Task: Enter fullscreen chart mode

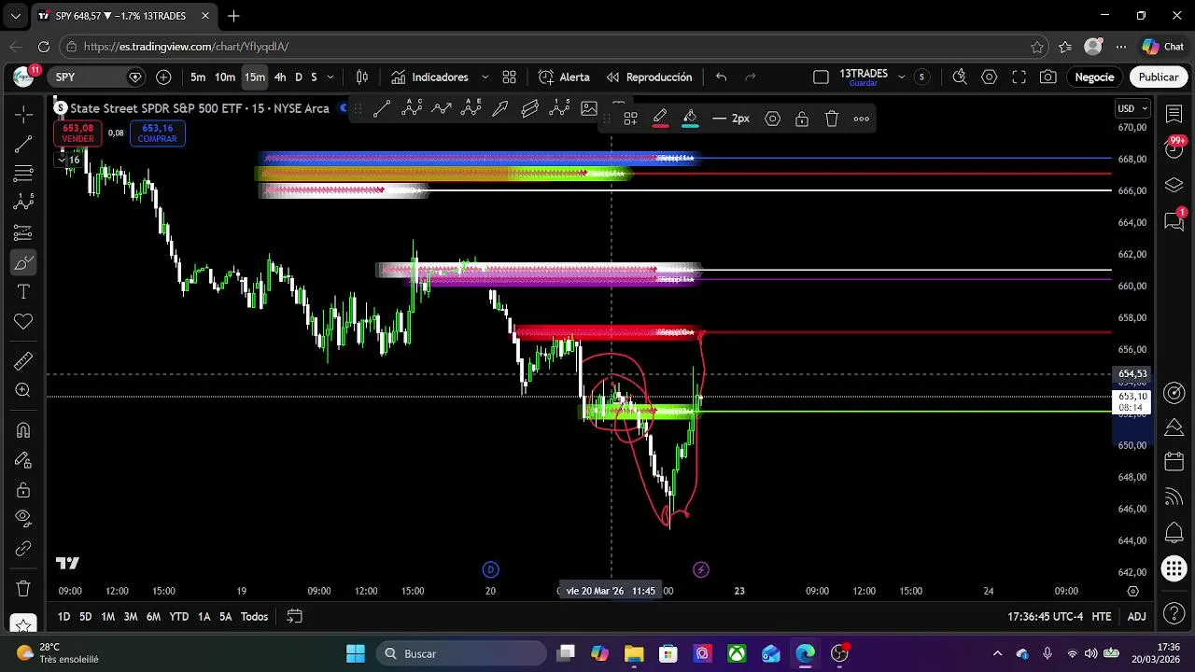Action: [x=1019, y=77]
